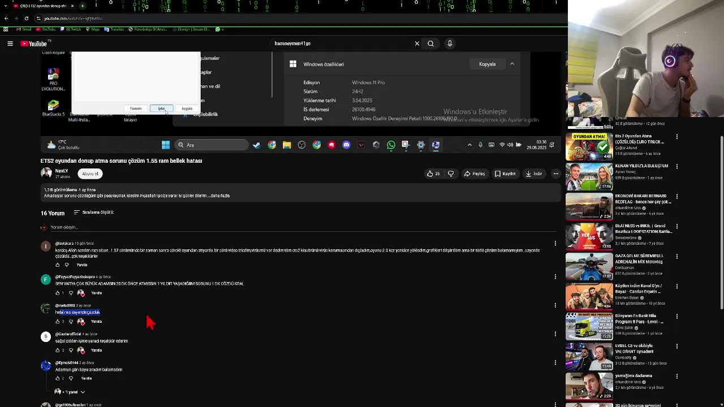Open the LVBEL C5 VALORANT thumbnail
The image size is (724, 407).
tap(589, 356)
